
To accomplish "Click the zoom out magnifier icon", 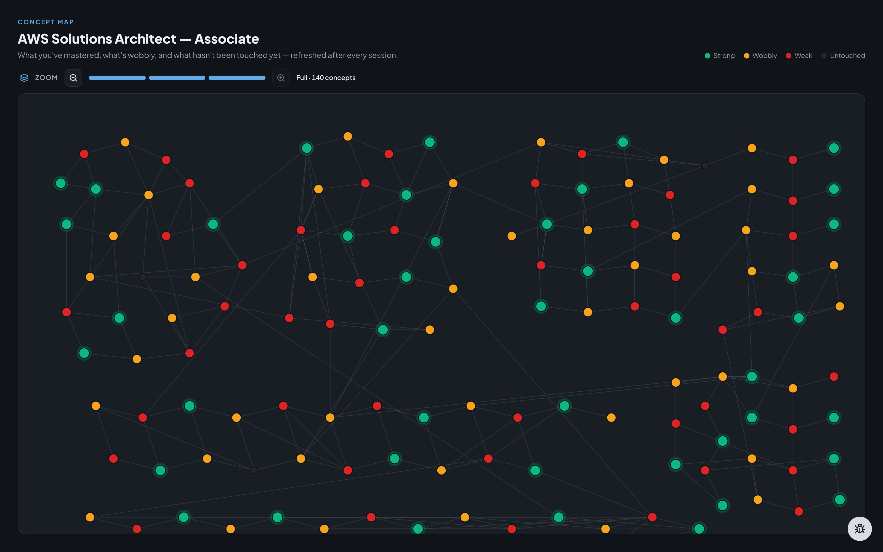I will pyautogui.click(x=73, y=78).
